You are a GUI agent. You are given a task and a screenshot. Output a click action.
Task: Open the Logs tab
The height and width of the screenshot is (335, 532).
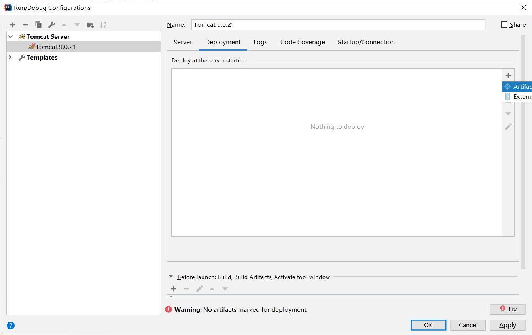(x=260, y=42)
